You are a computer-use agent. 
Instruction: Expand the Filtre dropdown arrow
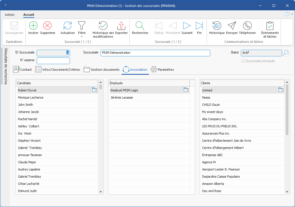(82, 37)
